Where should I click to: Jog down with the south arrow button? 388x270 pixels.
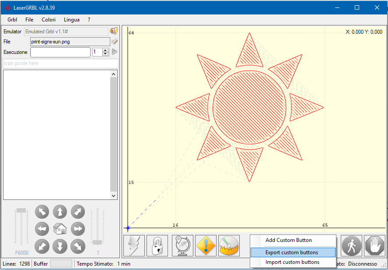coord(60,246)
